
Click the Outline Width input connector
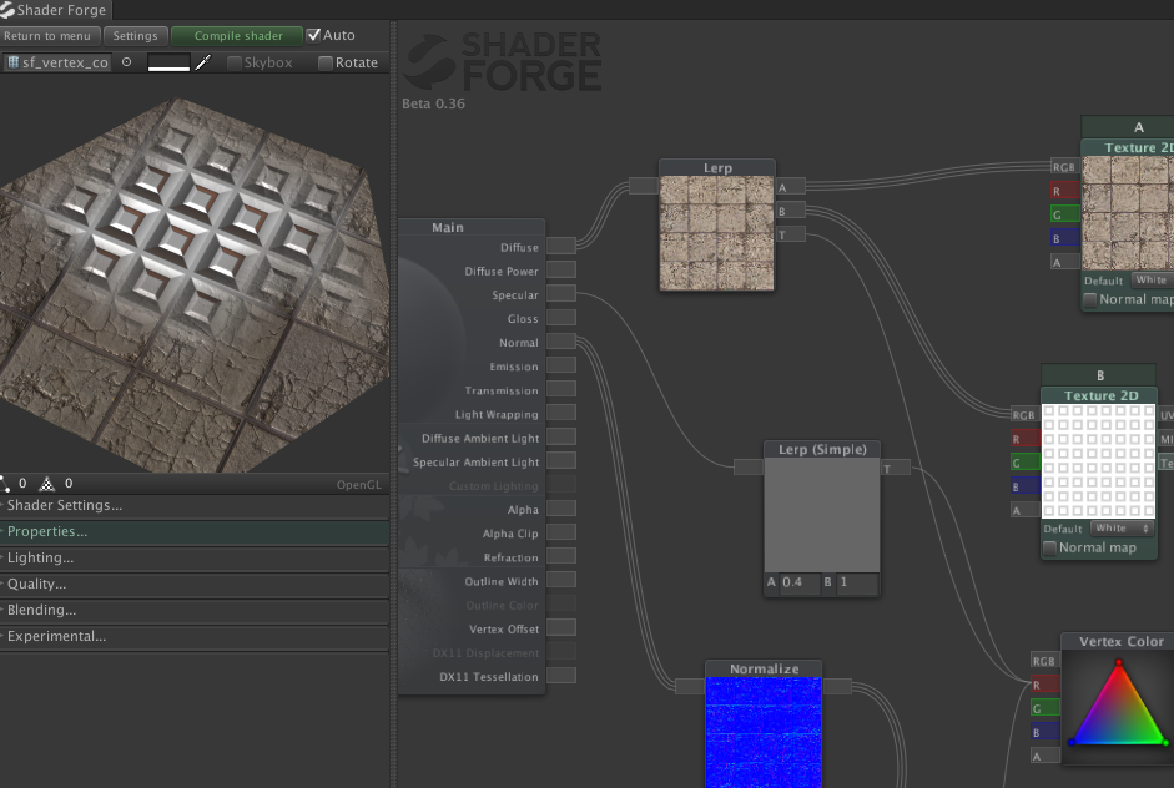[561, 580]
